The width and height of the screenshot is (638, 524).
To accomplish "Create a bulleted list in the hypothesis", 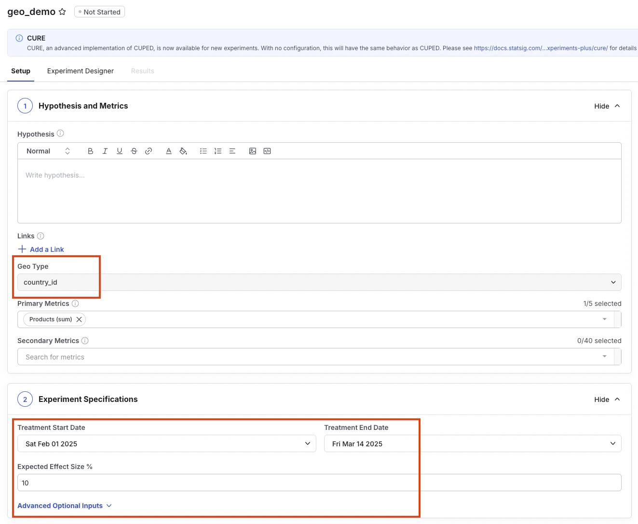I will point(203,151).
